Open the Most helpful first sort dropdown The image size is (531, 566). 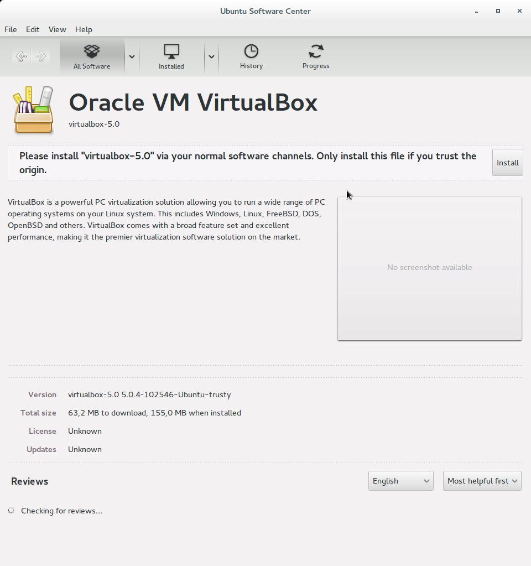482,481
